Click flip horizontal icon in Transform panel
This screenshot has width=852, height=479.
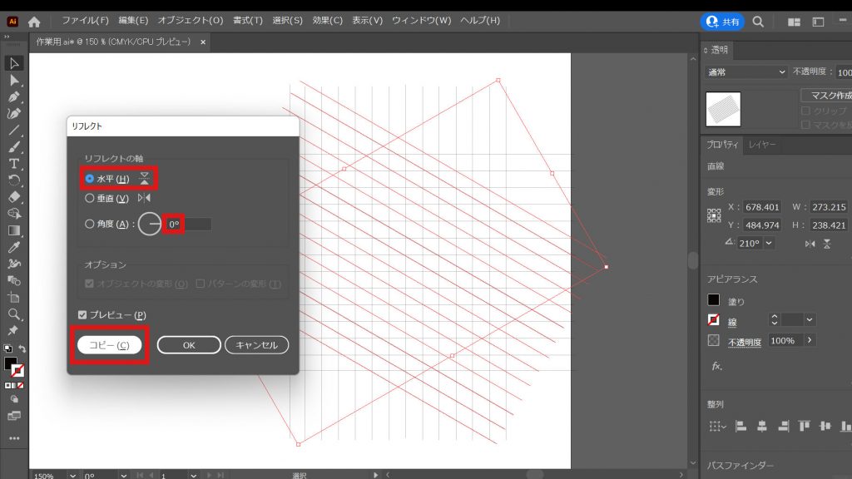click(x=810, y=244)
